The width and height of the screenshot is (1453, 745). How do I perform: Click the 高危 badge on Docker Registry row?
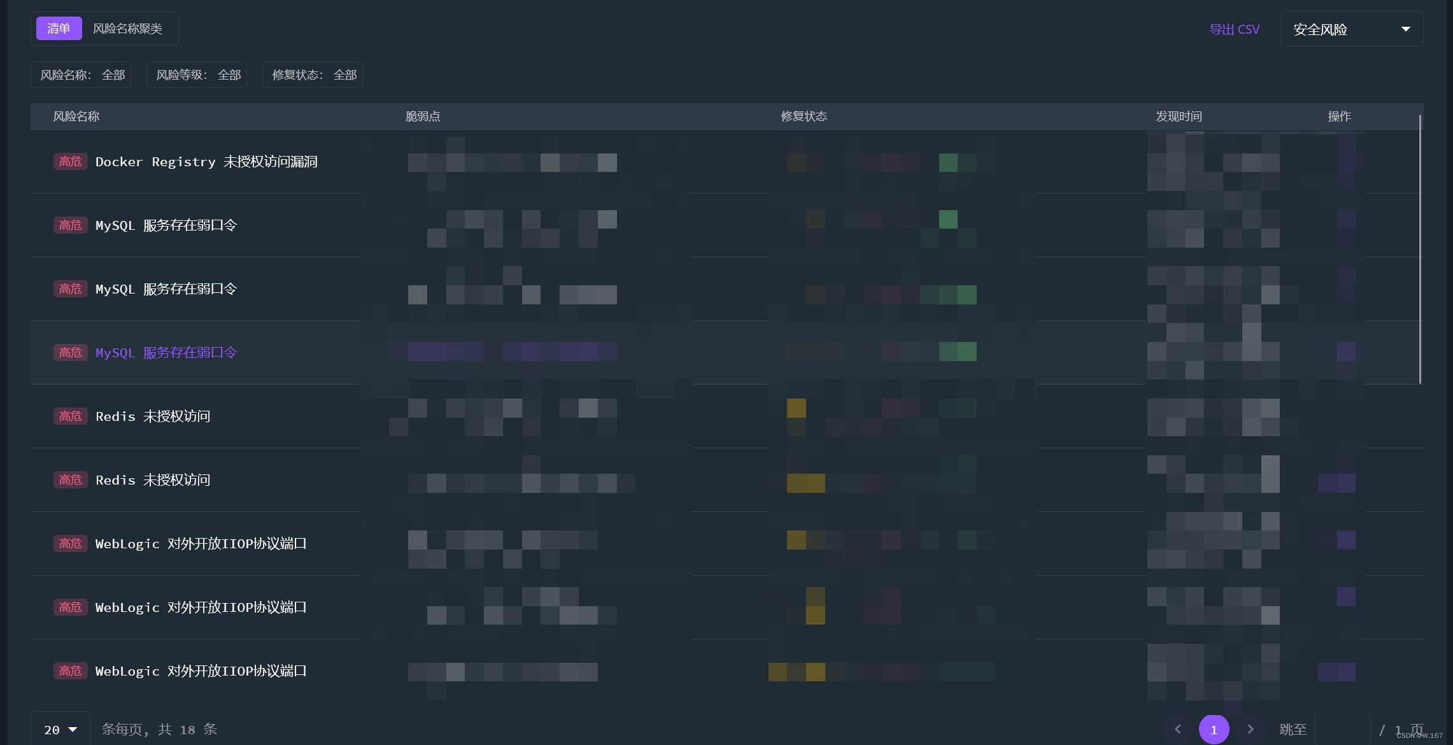click(x=70, y=162)
